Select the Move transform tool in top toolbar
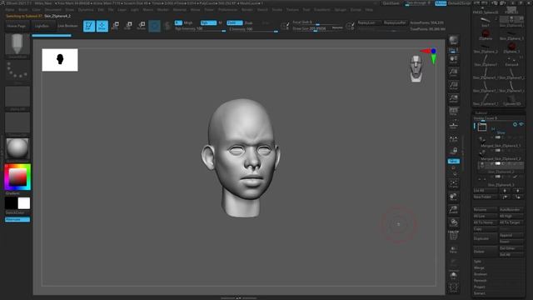The width and height of the screenshot is (533, 300). point(116,26)
